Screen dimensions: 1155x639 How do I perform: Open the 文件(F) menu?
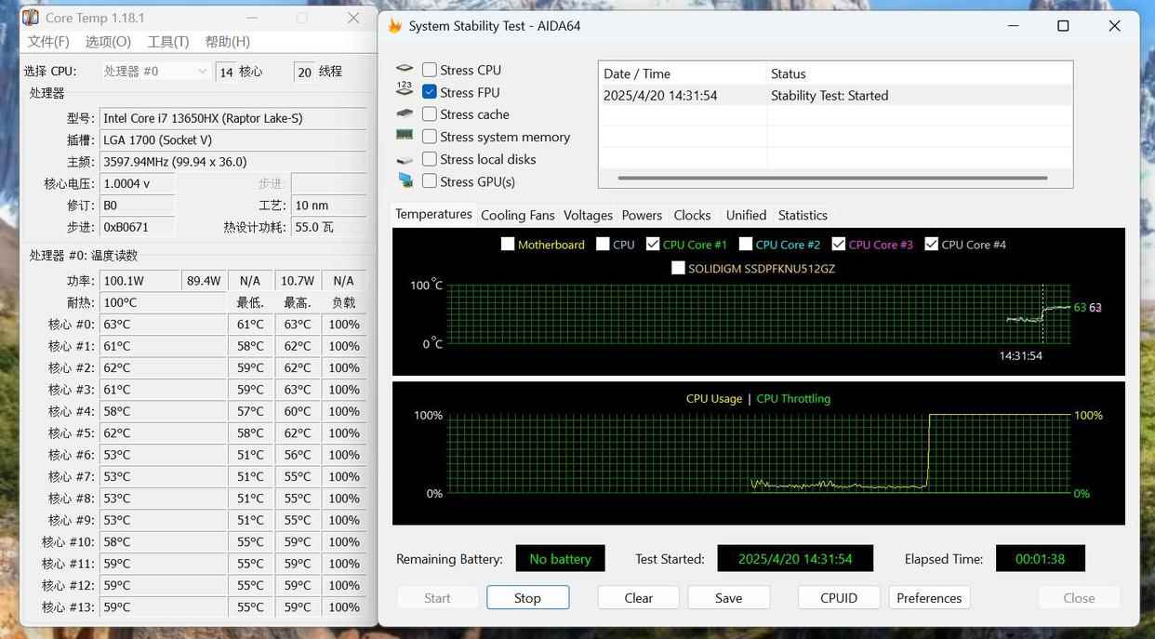[x=48, y=42]
